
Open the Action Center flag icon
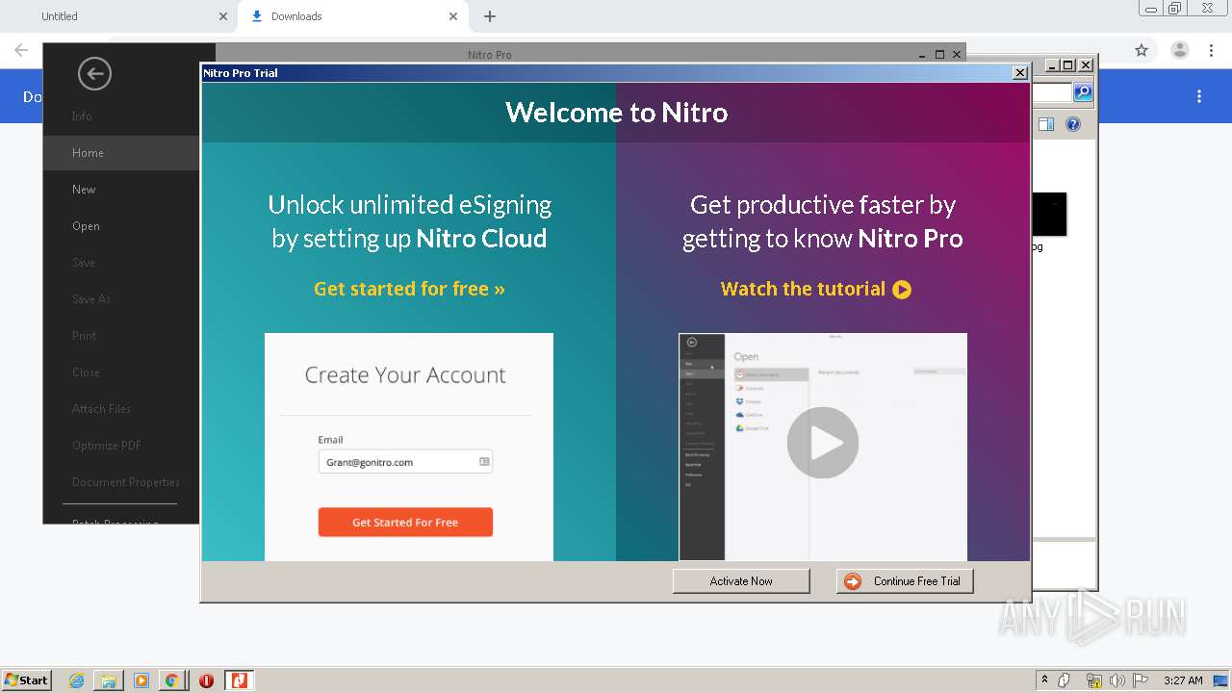coord(1141,680)
